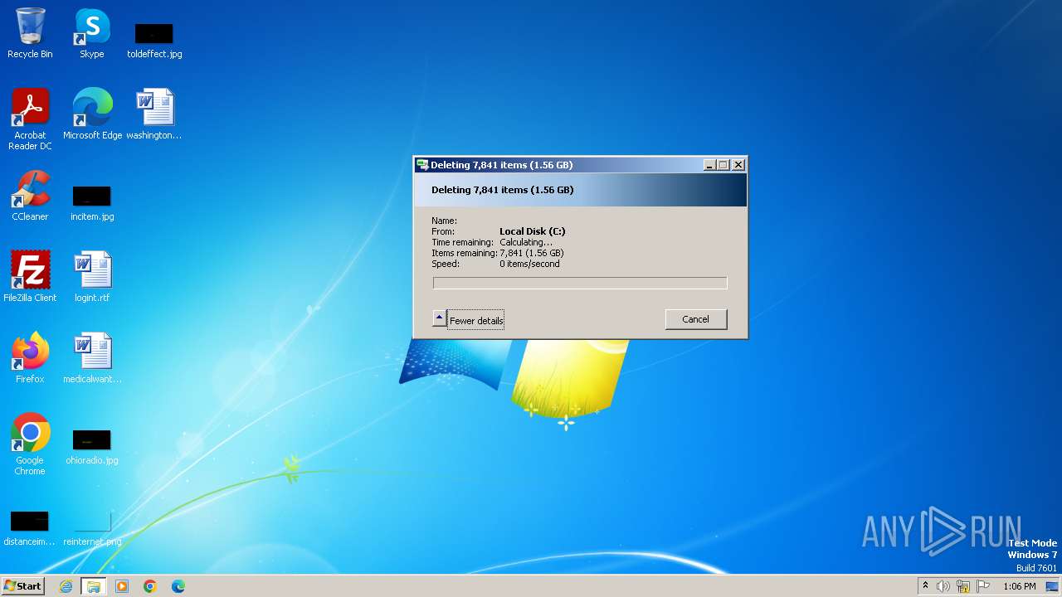Open the Start menu
This screenshot has height=597, width=1062.
pyautogui.click(x=22, y=586)
